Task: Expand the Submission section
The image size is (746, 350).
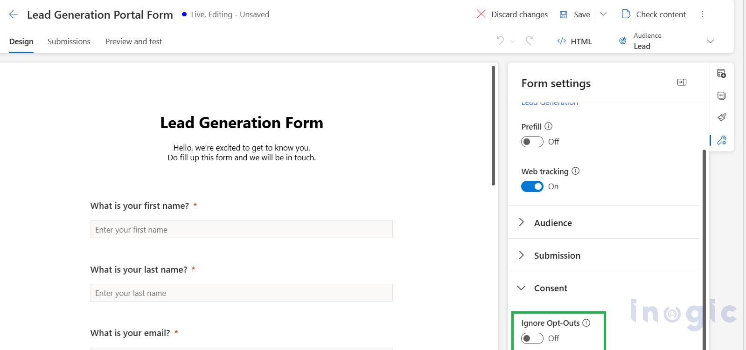Action: tap(603, 255)
